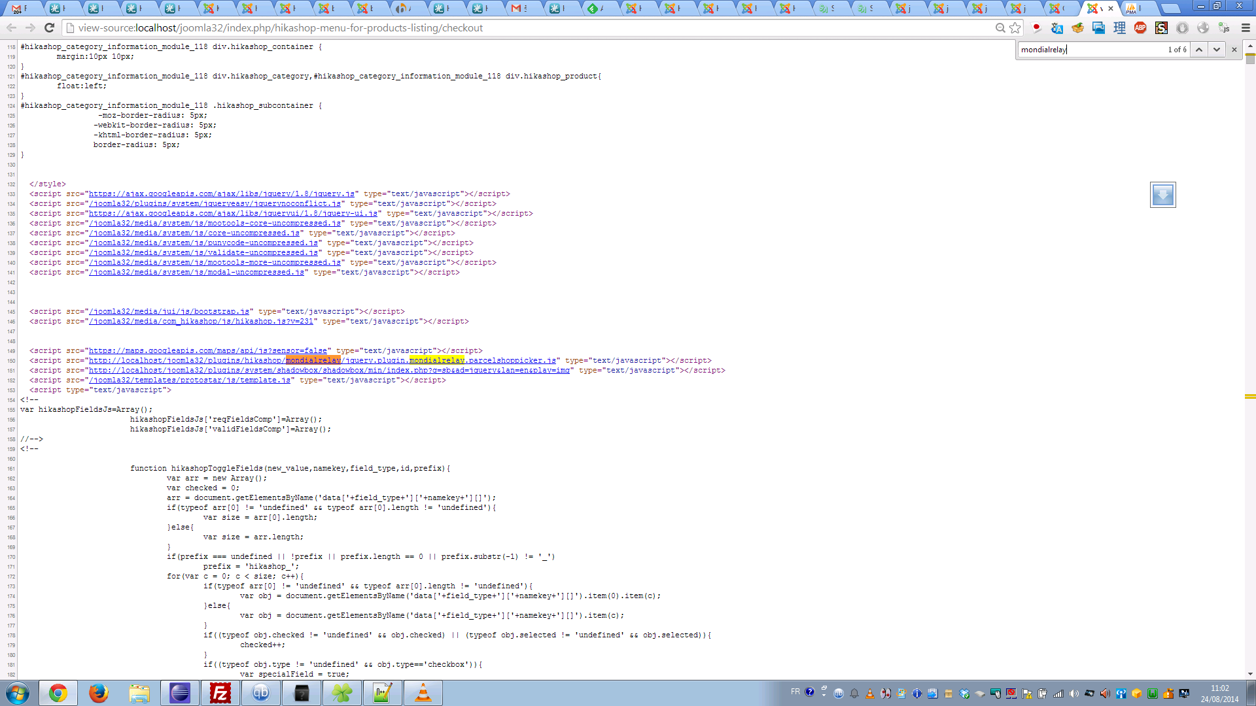Go to next find result
The image size is (1256, 706).
[x=1217, y=50]
